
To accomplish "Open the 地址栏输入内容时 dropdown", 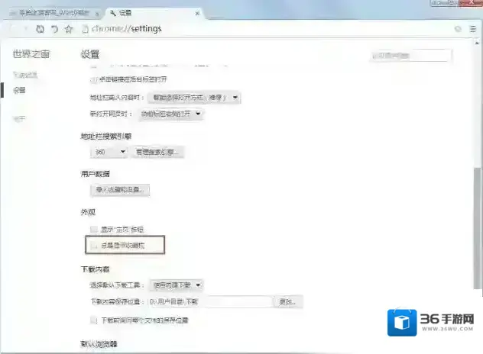I will click(x=194, y=98).
